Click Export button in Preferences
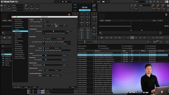The width and height of the screenshot is (169, 95). [35, 87]
